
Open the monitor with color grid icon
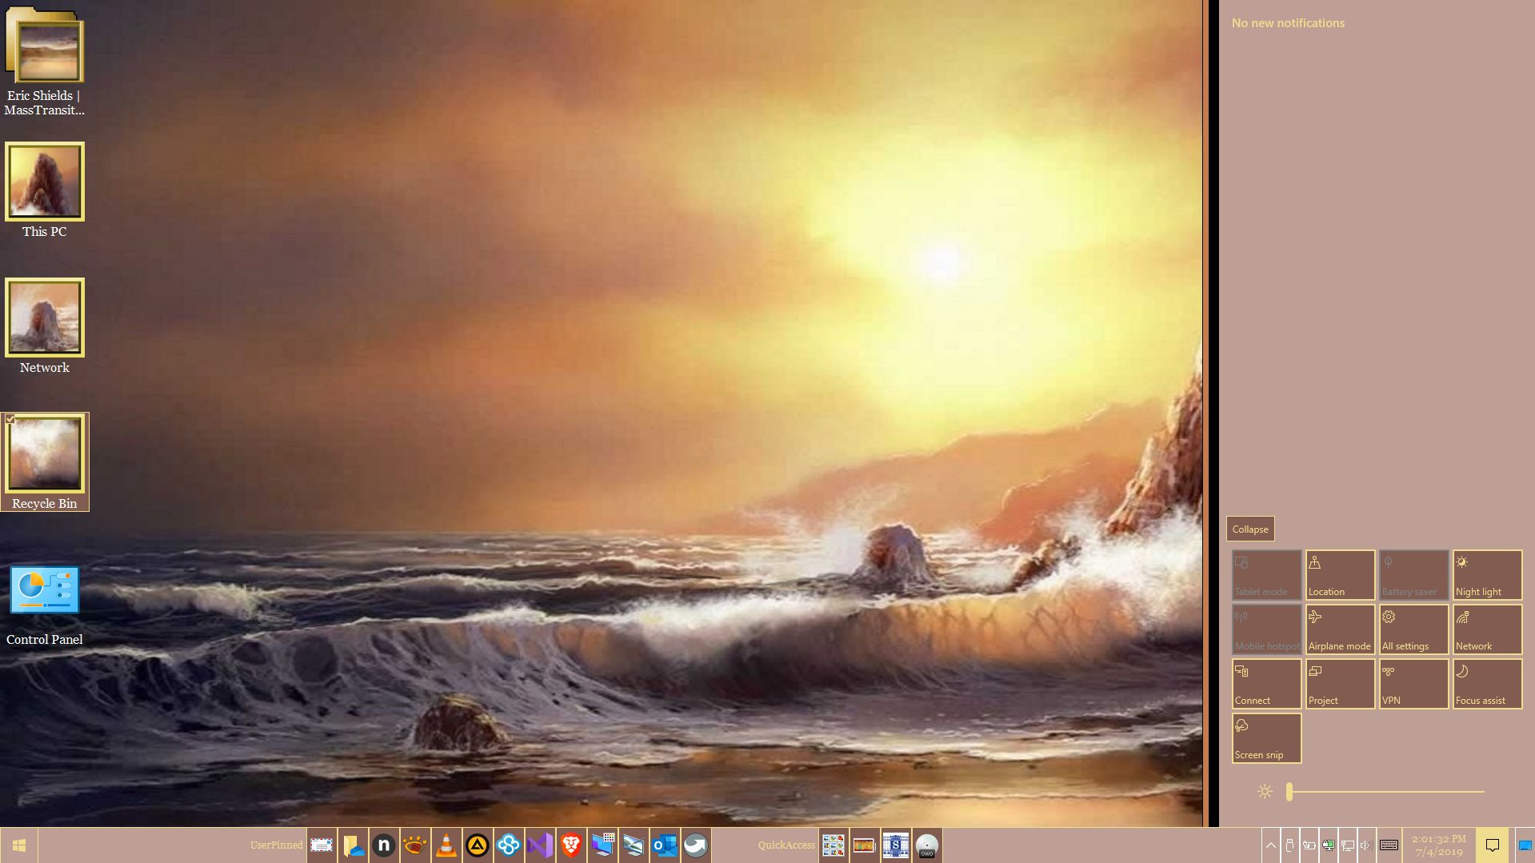pyautogui.click(x=602, y=845)
